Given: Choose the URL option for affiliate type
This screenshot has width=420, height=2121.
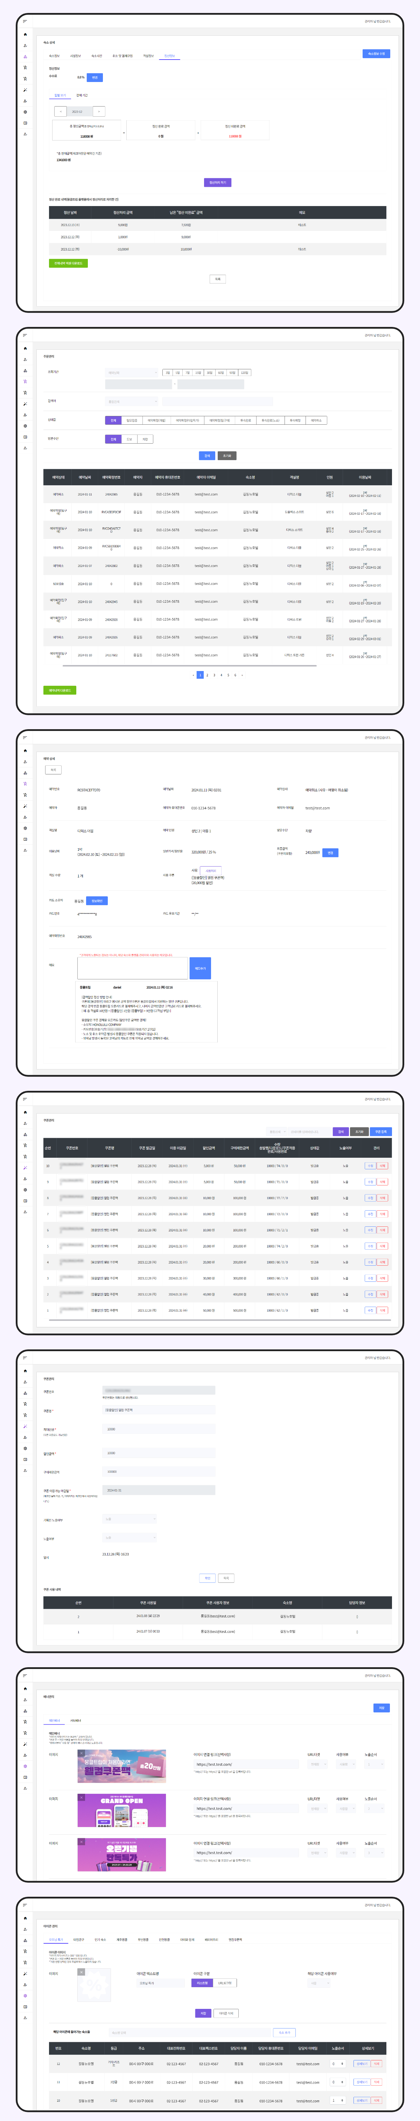Looking at the screenshot, I should click(224, 1983).
